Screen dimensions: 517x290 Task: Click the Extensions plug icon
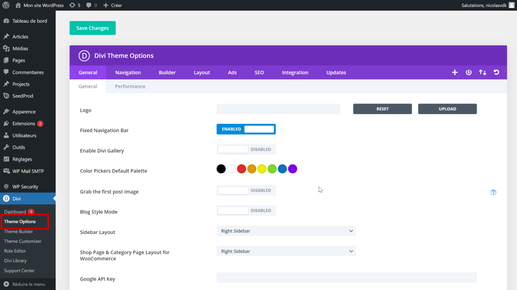tap(6, 123)
